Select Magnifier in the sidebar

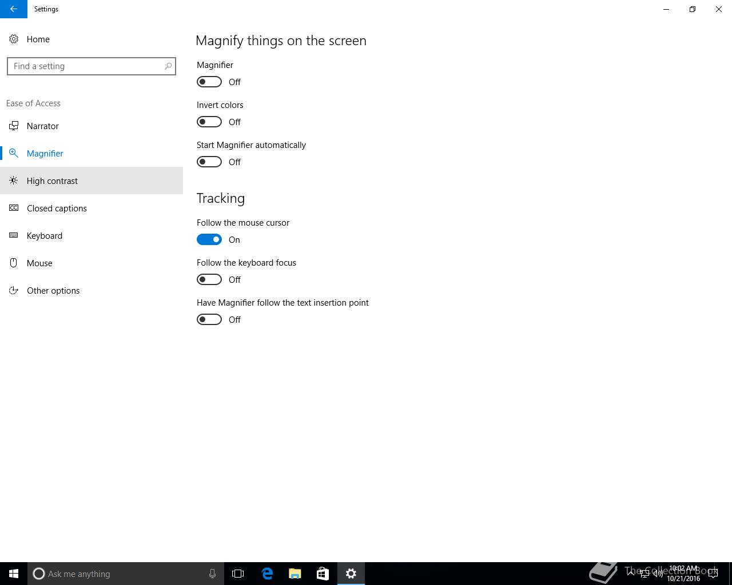(91, 153)
